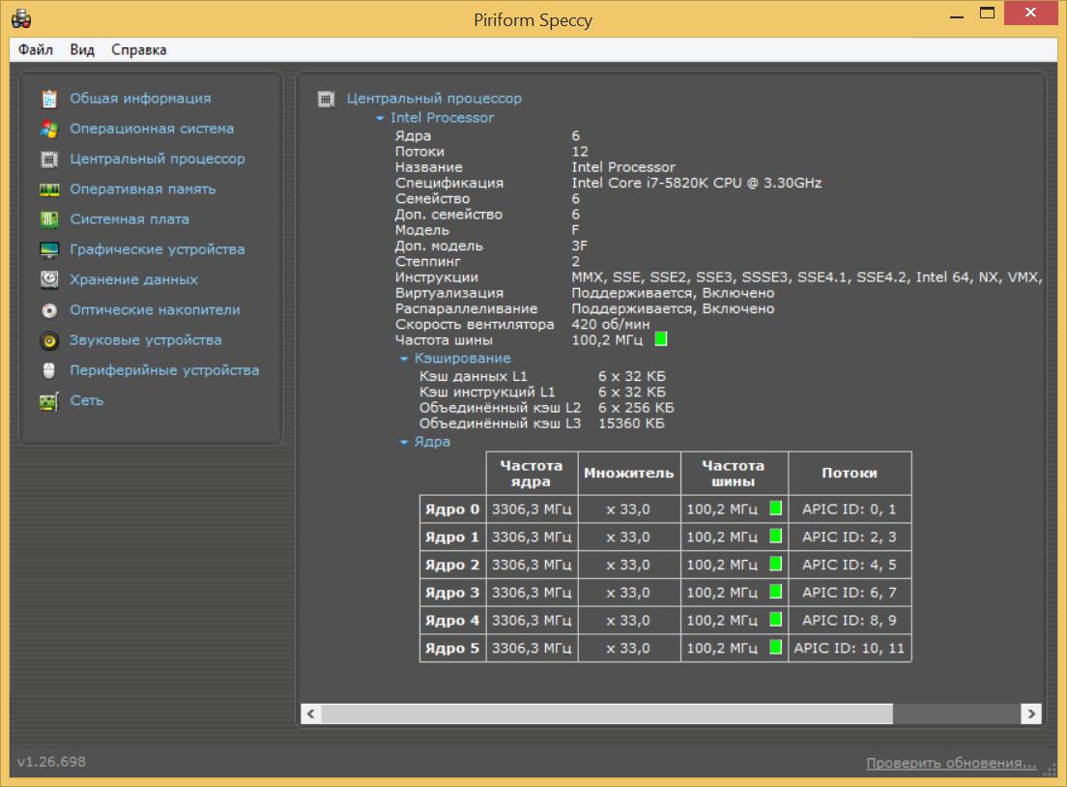Screen dimensions: 1067x787
Task: Click the Intel Core i7-5820K CPU specification text
Action: (x=696, y=183)
